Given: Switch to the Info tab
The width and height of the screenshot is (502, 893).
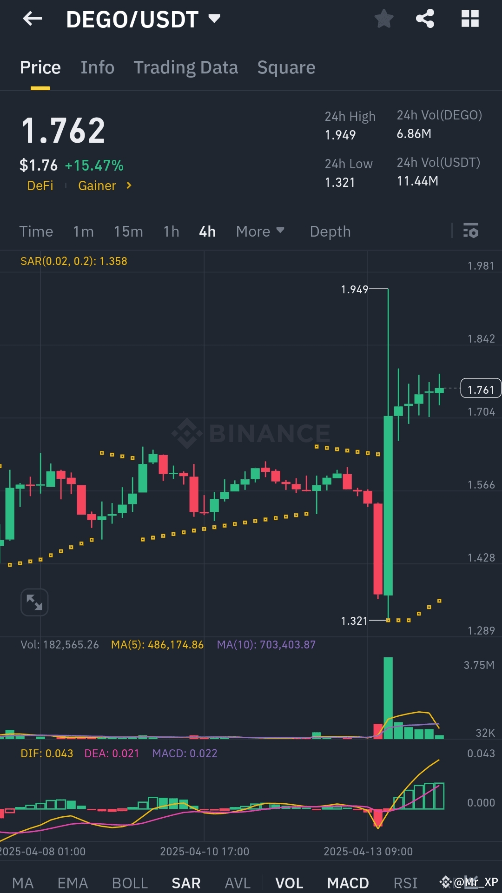Looking at the screenshot, I should [x=97, y=67].
